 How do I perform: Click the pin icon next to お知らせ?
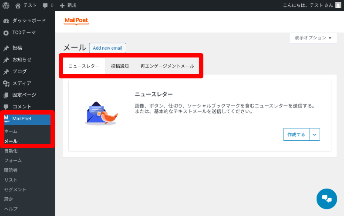point(6,60)
